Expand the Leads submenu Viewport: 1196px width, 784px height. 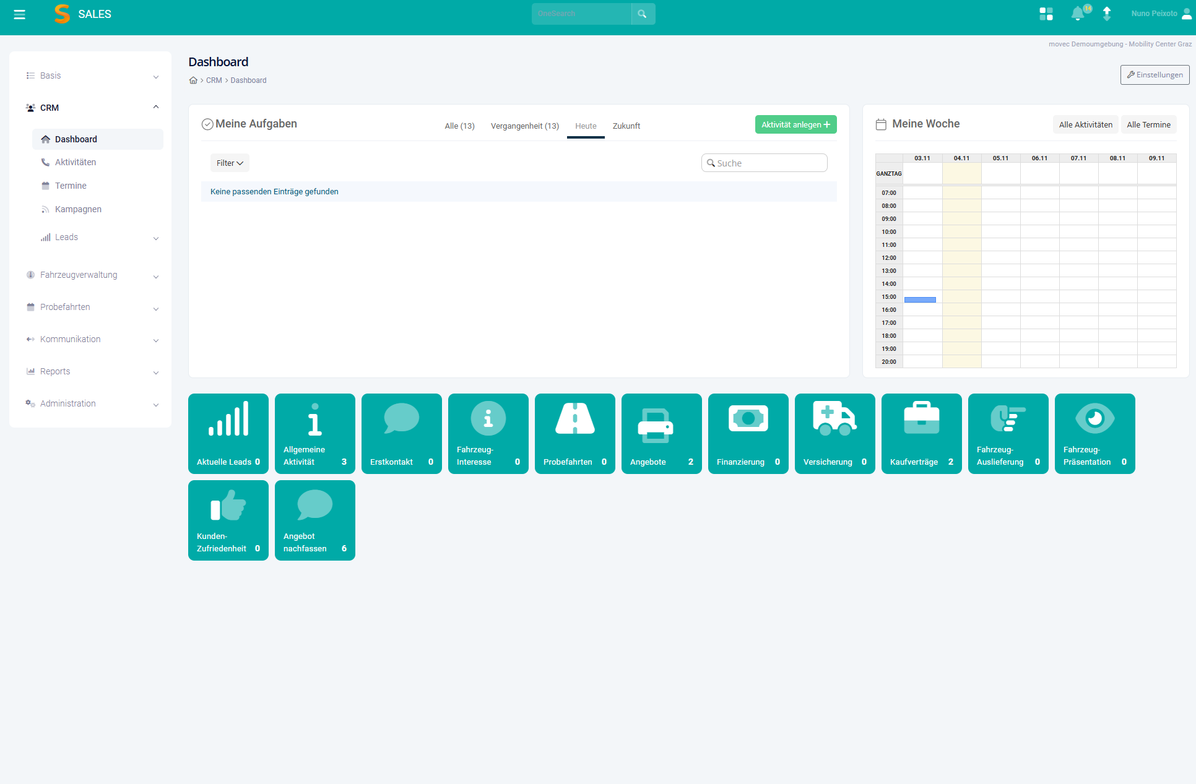[x=155, y=238]
